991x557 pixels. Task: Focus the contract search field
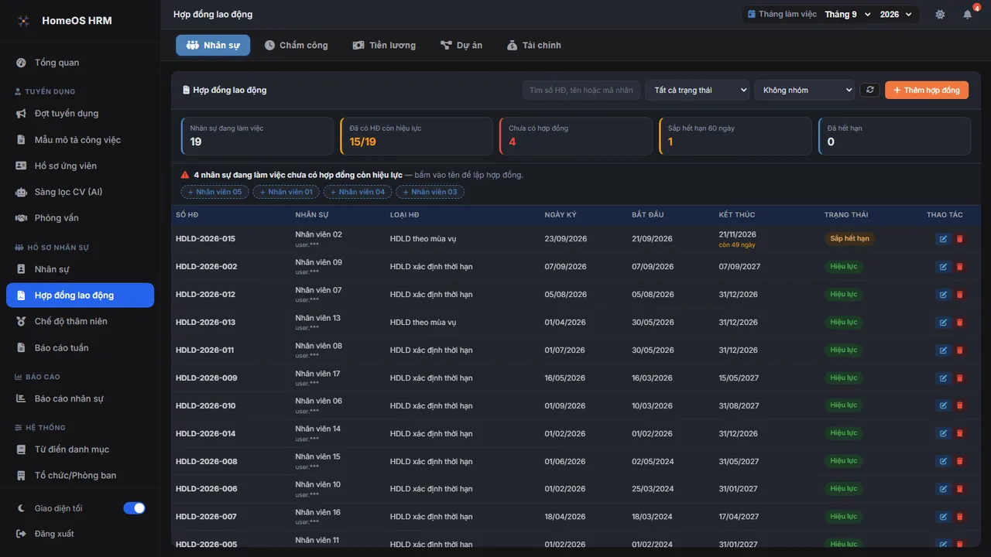(x=581, y=91)
